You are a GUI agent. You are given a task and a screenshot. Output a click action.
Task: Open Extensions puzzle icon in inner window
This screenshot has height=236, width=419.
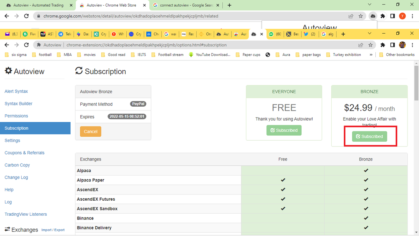[x=383, y=45]
